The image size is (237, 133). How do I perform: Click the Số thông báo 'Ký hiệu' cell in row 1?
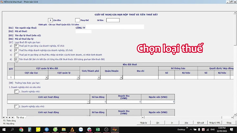186,77
